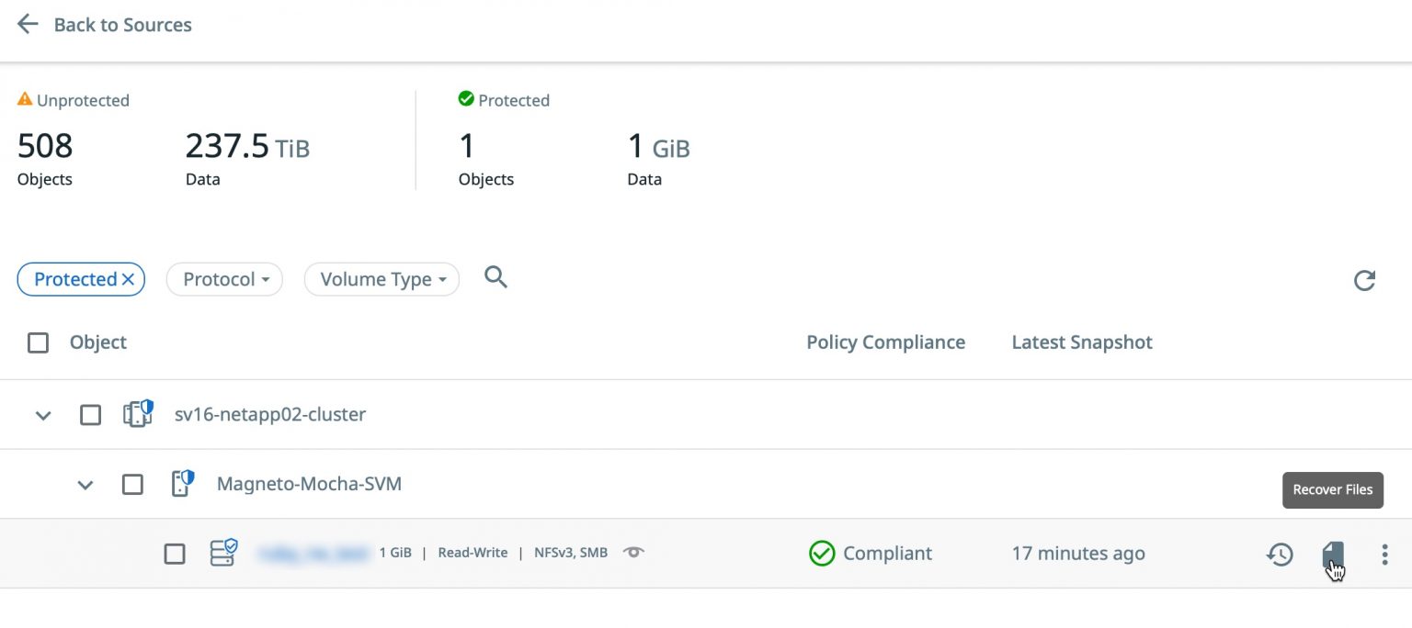Click the Magneto-Mocha-SVM shield icon
The height and width of the screenshot is (628, 1412).
(x=181, y=484)
